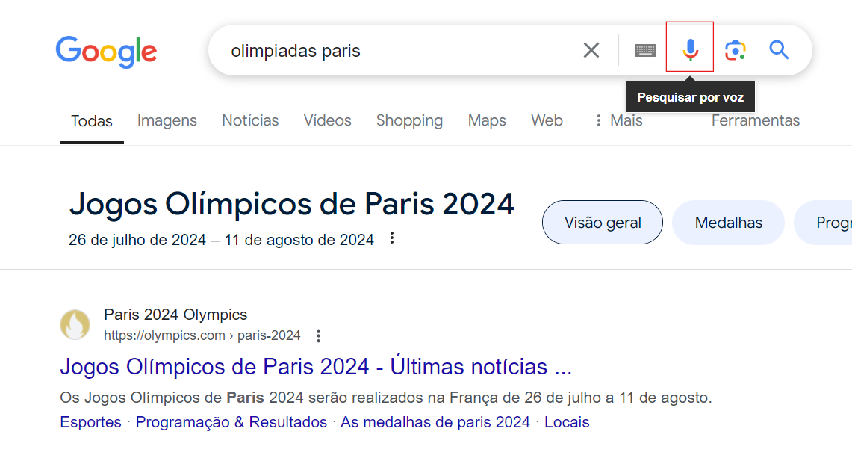Screen dimensions: 852x467
Task: Select the Visão geral chip
Action: (x=603, y=223)
